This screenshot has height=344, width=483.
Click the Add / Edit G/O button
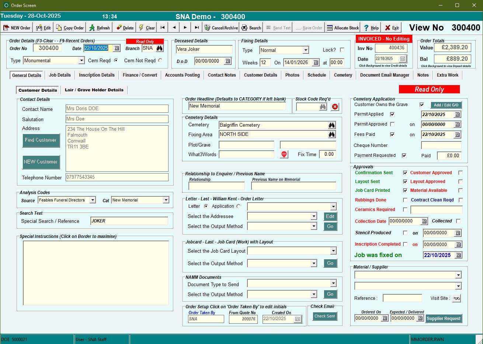tap(446, 105)
